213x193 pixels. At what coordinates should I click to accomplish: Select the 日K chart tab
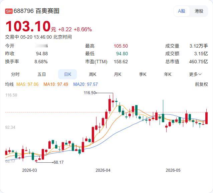pyautogui.click(x=67, y=74)
